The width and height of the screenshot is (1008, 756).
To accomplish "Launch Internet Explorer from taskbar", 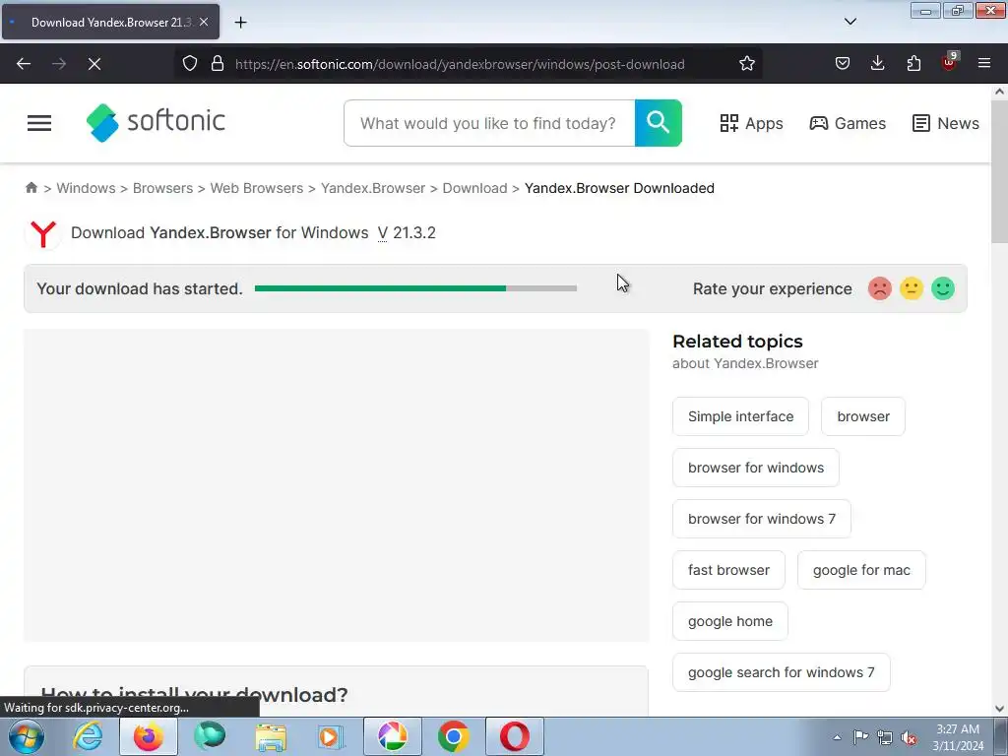I will (88, 736).
